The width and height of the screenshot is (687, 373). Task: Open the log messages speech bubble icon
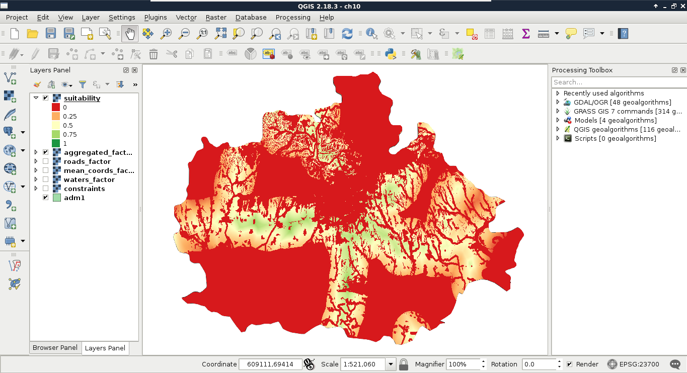[x=675, y=364]
